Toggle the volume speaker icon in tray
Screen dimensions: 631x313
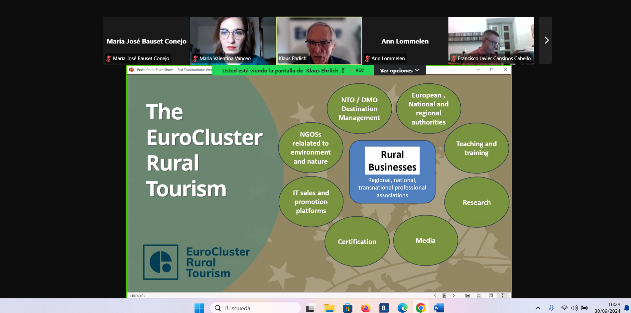pyautogui.click(x=574, y=308)
